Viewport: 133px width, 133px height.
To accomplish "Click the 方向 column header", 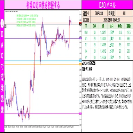I will pyautogui.click(x=111, y=26).
